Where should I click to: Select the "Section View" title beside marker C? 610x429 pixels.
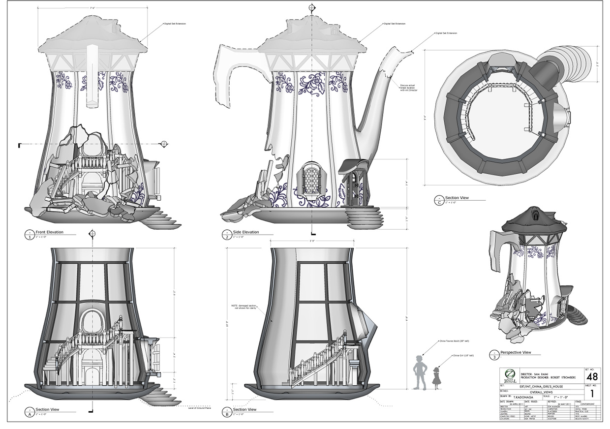pyautogui.click(x=457, y=198)
